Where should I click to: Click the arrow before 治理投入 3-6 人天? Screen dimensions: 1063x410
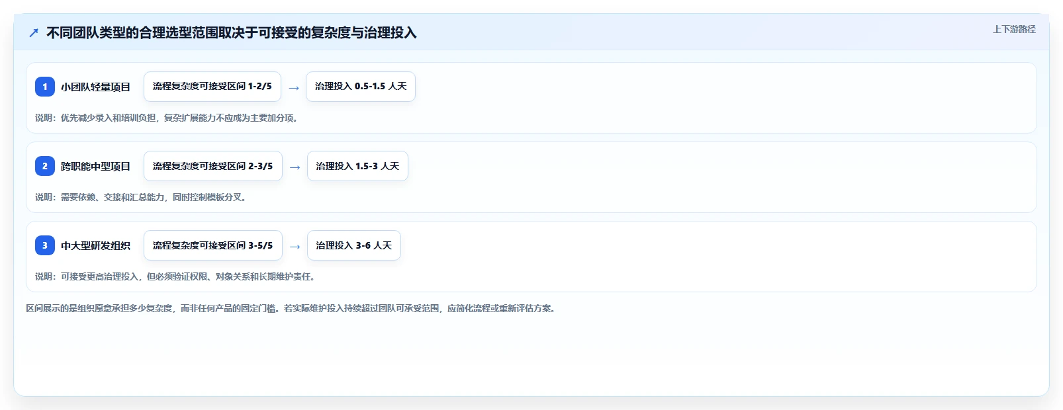tap(295, 247)
